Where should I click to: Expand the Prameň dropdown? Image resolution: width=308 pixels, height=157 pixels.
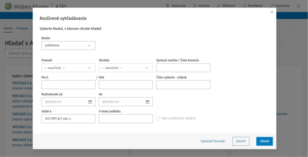pos(68,68)
